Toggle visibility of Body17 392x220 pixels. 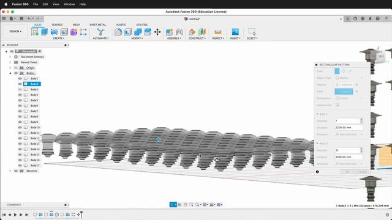20,166
